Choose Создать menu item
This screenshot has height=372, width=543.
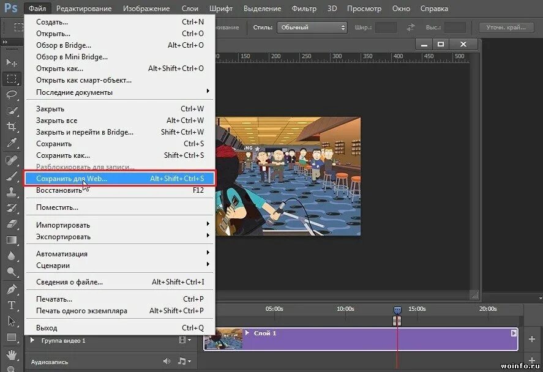pos(119,22)
